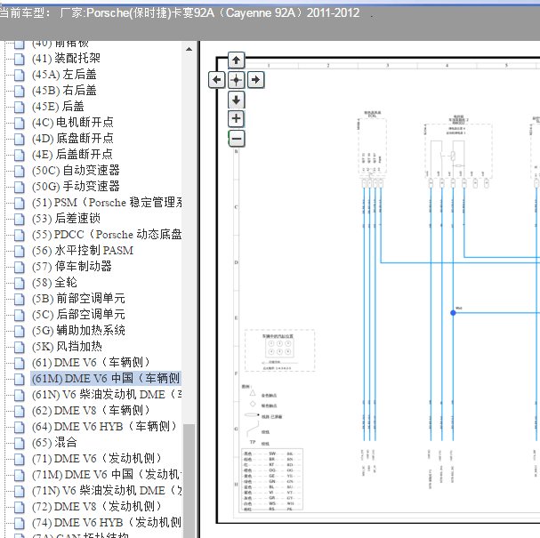Open (41) 装配托架 in the tree
The height and width of the screenshot is (538, 540).
(x=66, y=58)
